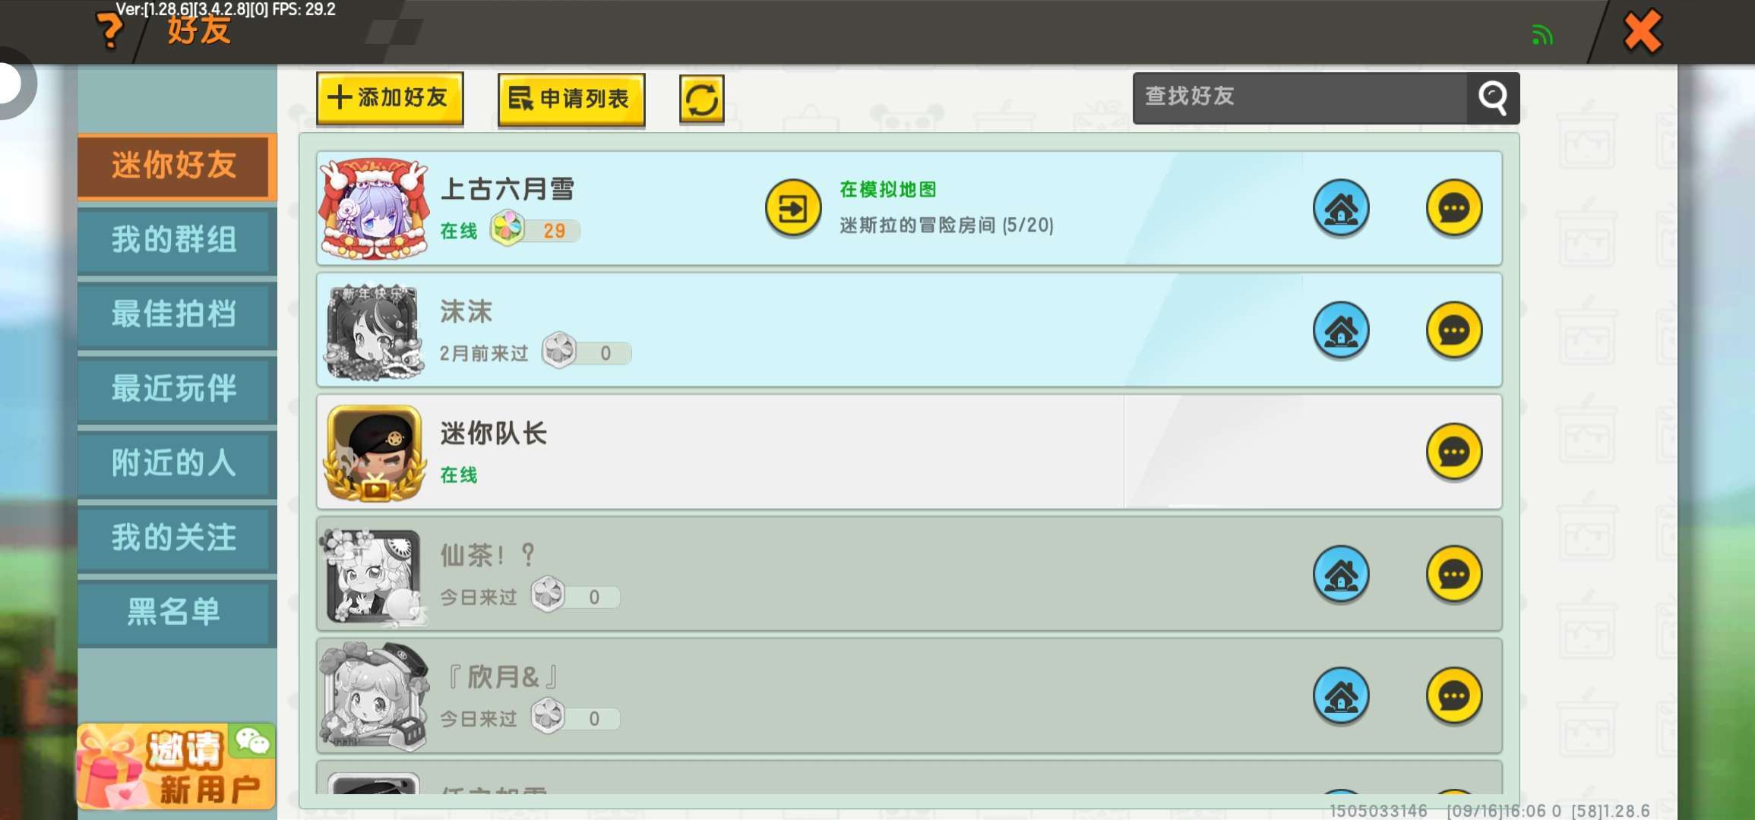The width and height of the screenshot is (1755, 820).
Task: Click the search magnifier icon
Action: point(1493,98)
